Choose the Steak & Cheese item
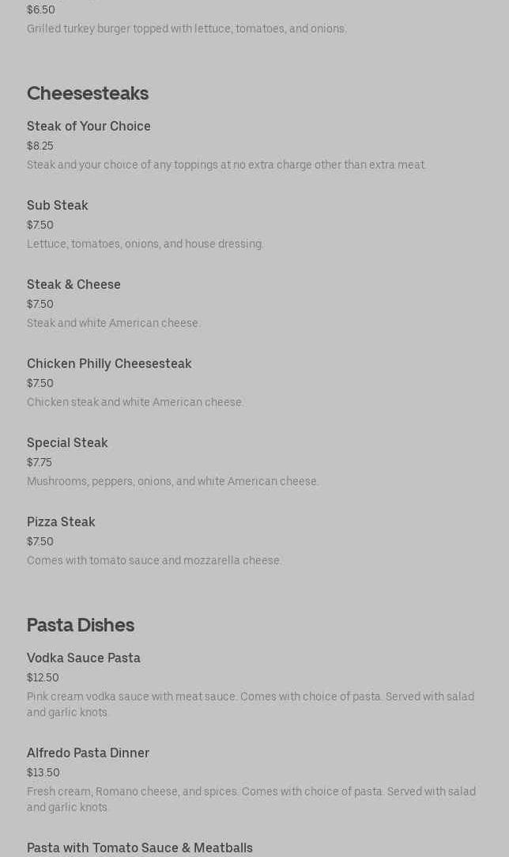This screenshot has height=857, width=509. pyautogui.click(x=74, y=285)
